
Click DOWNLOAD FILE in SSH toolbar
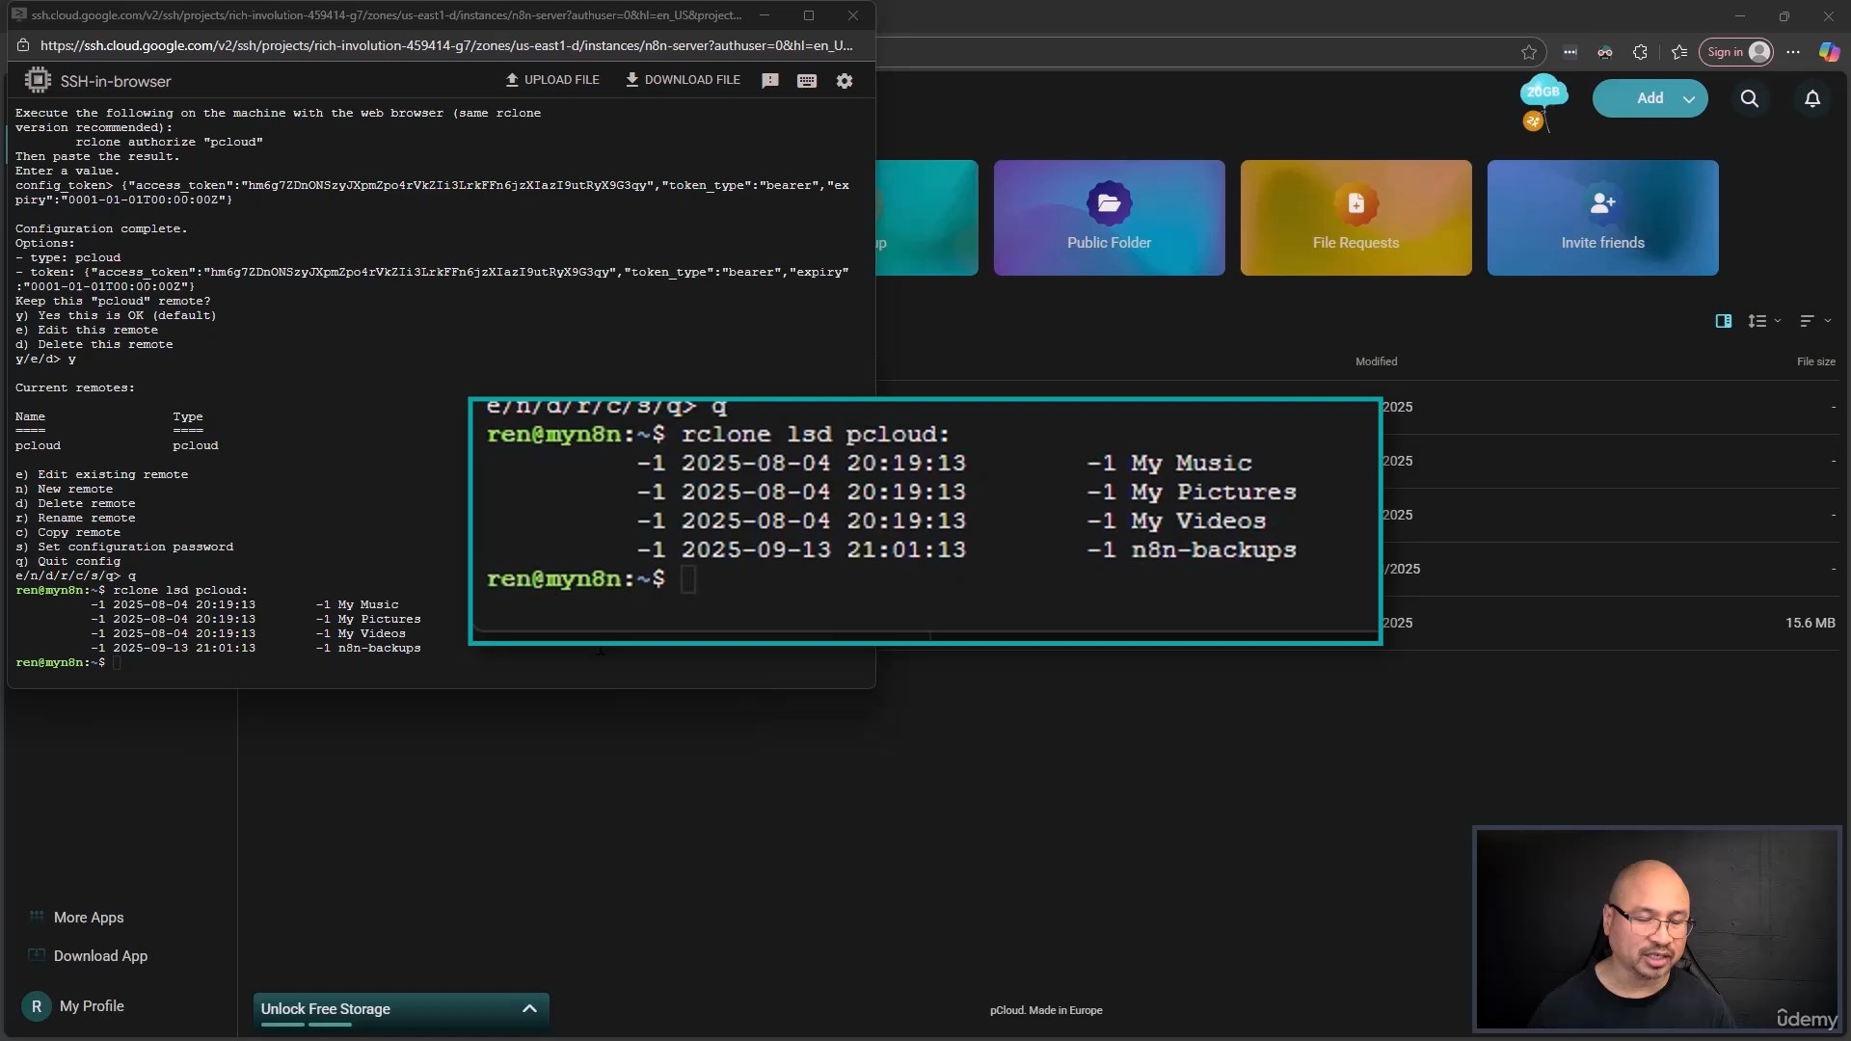tap(683, 80)
